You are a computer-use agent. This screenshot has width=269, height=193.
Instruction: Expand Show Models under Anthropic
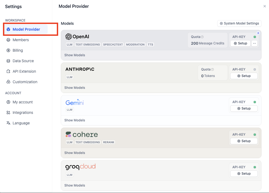(75, 88)
